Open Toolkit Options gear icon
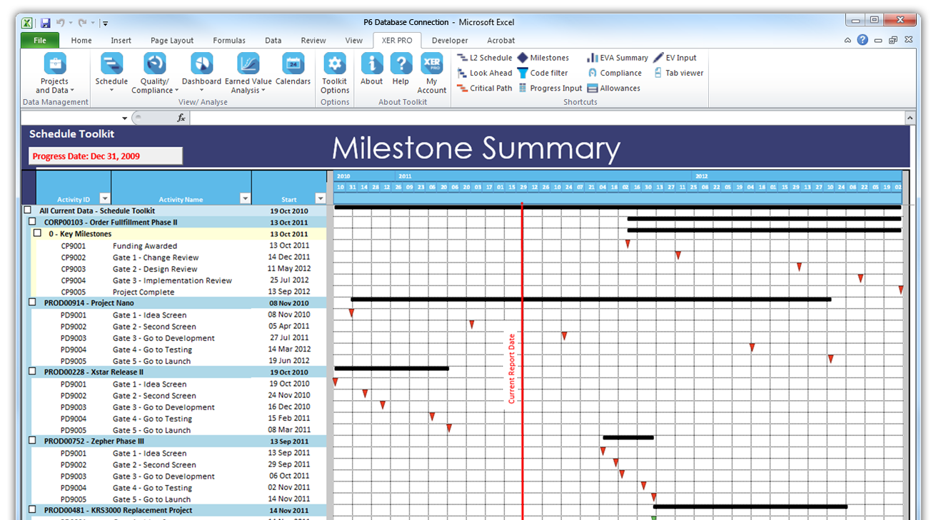936x520 pixels. click(x=334, y=64)
